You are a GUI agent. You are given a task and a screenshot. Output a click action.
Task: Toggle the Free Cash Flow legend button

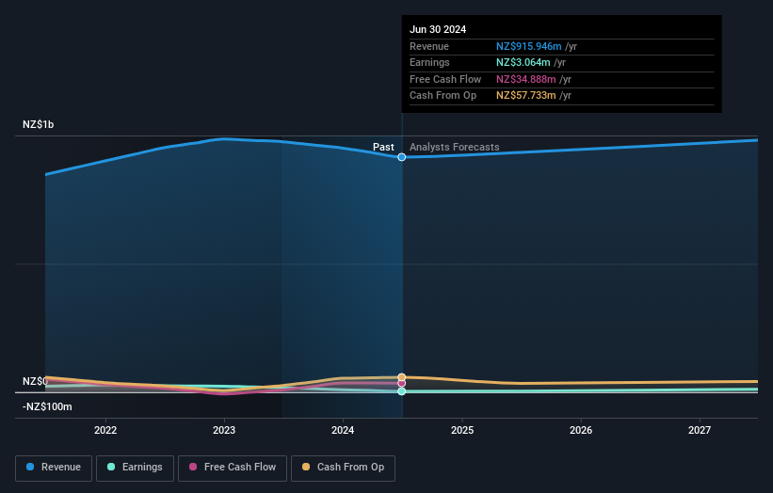pos(233,468)
